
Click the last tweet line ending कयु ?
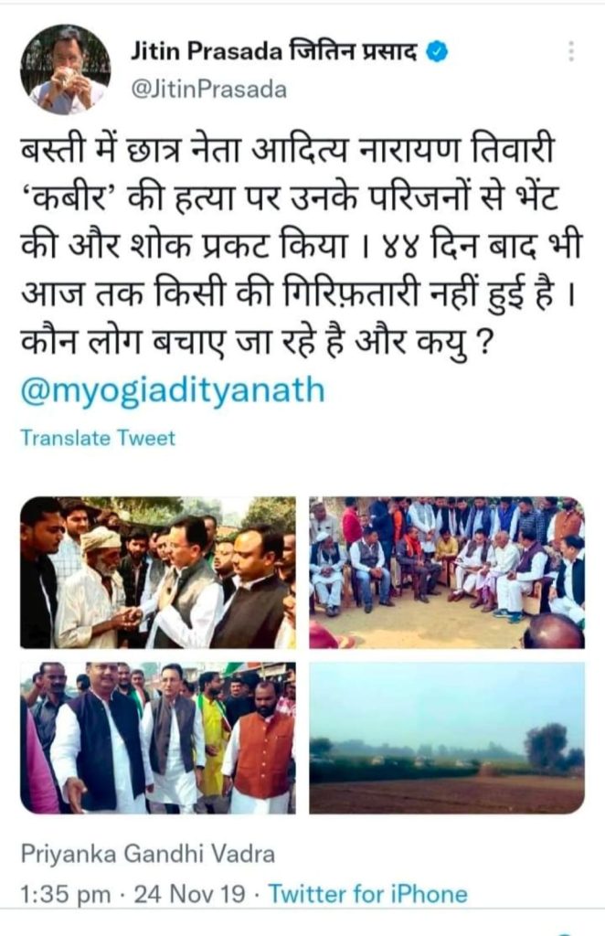click(258, 344)
